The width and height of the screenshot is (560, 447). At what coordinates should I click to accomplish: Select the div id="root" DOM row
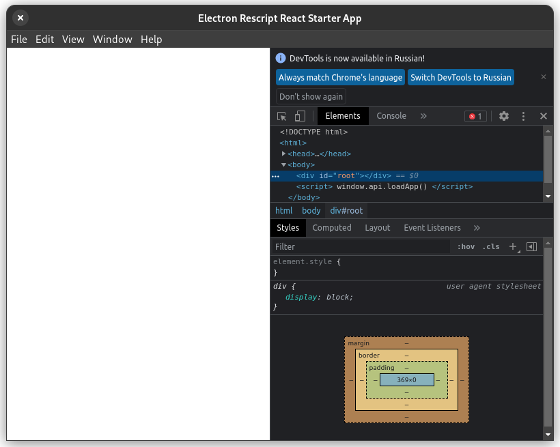(406, 175)
